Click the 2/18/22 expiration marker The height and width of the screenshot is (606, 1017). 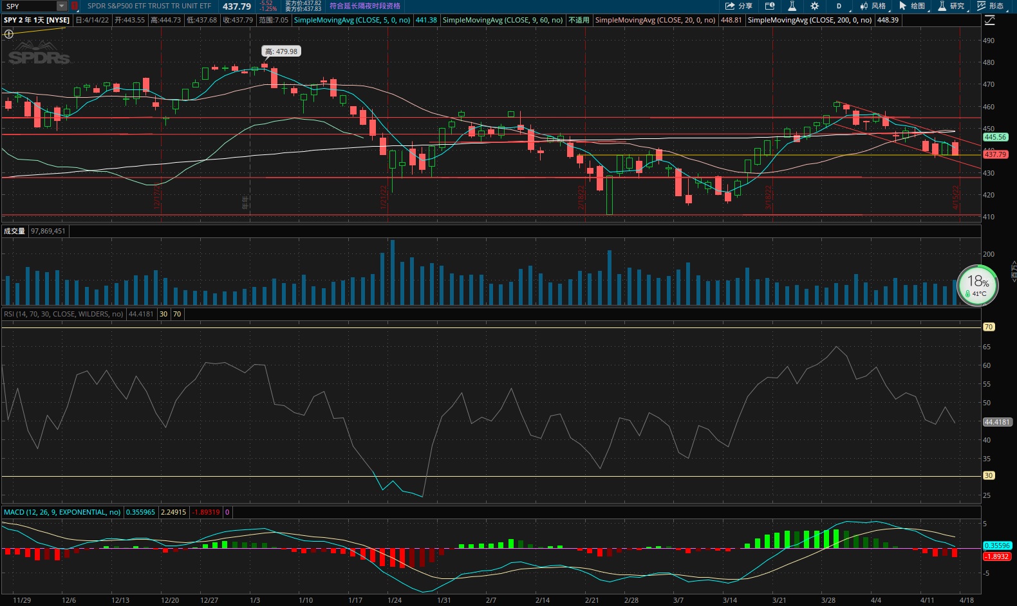pyautogui.click(x=581, y=197)
